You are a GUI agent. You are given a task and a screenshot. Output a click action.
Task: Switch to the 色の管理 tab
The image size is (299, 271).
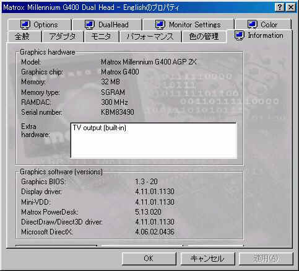(204, 37)
